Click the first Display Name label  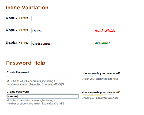[x=17, y=18]
